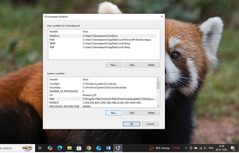This screenshot has height=153, width=239.
Task: Open Microsoft Word from the taskbar
Action: coord(108,148)
